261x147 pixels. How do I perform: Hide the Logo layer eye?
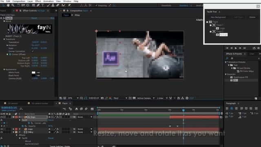pos(2,129)
